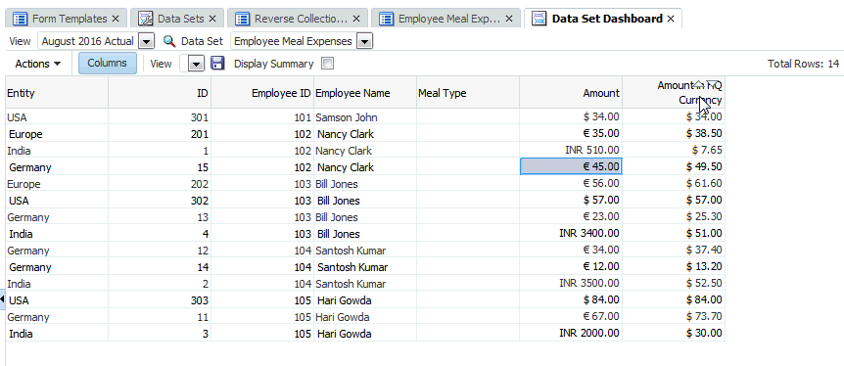
Task: Click the Columns button
Action: tap(108, 63)
